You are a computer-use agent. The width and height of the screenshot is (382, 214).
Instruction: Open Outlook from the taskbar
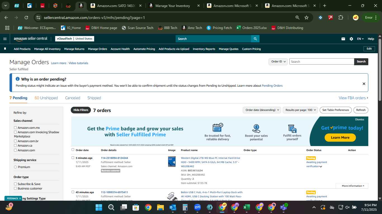tap(173, 207)
